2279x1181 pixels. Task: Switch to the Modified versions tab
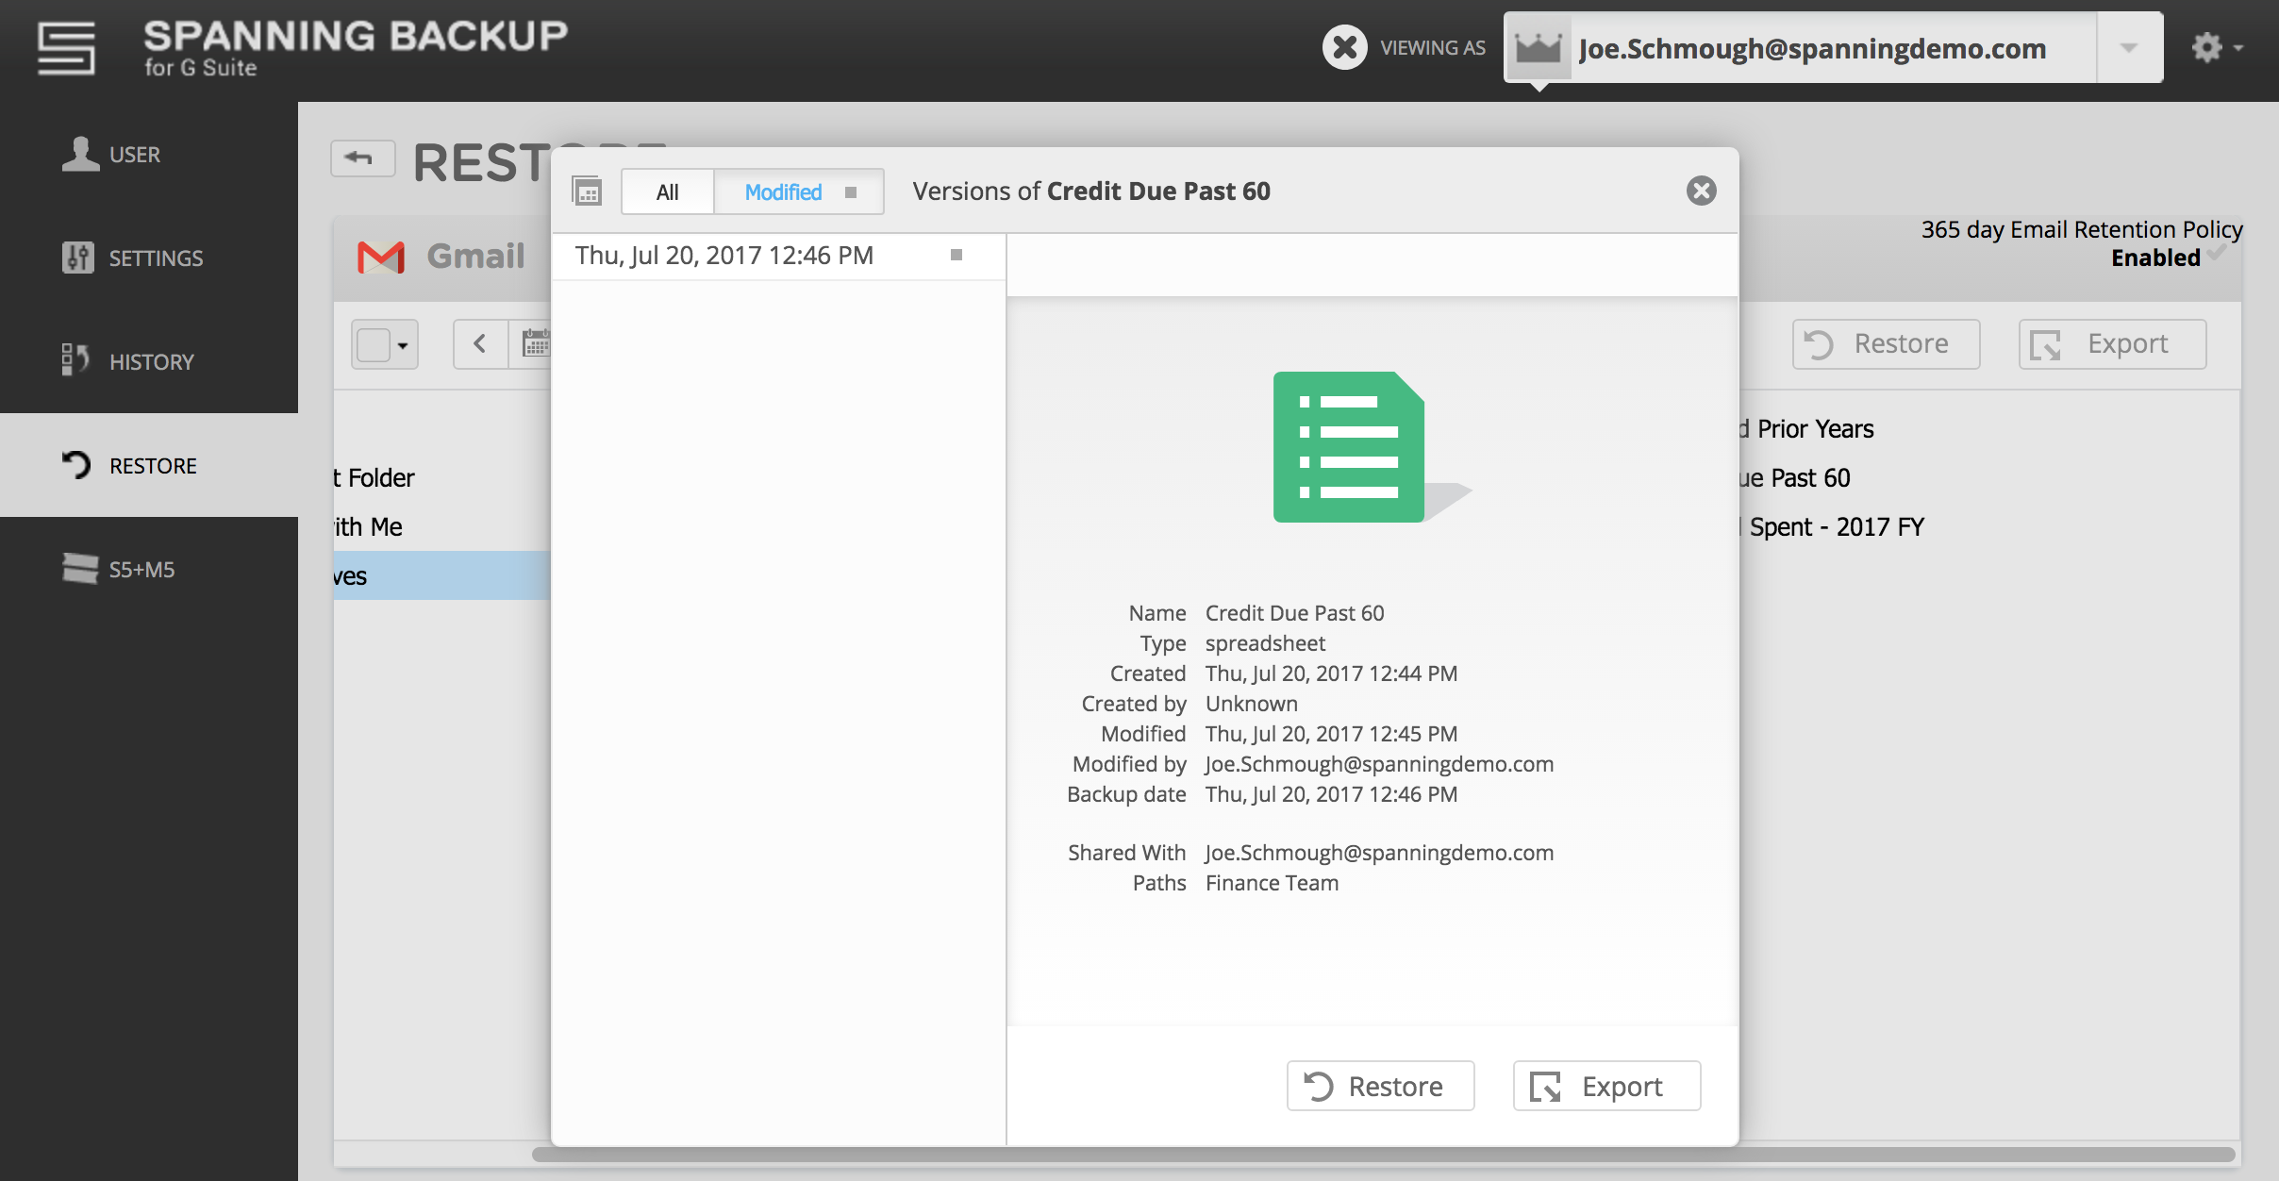coord(799,192)
